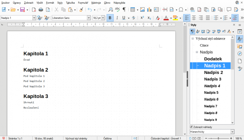Image resolution: width=244 pixels, height=140 pixels.
Task: Open unordered list dropdown arrow
Action: click(221, 18)
